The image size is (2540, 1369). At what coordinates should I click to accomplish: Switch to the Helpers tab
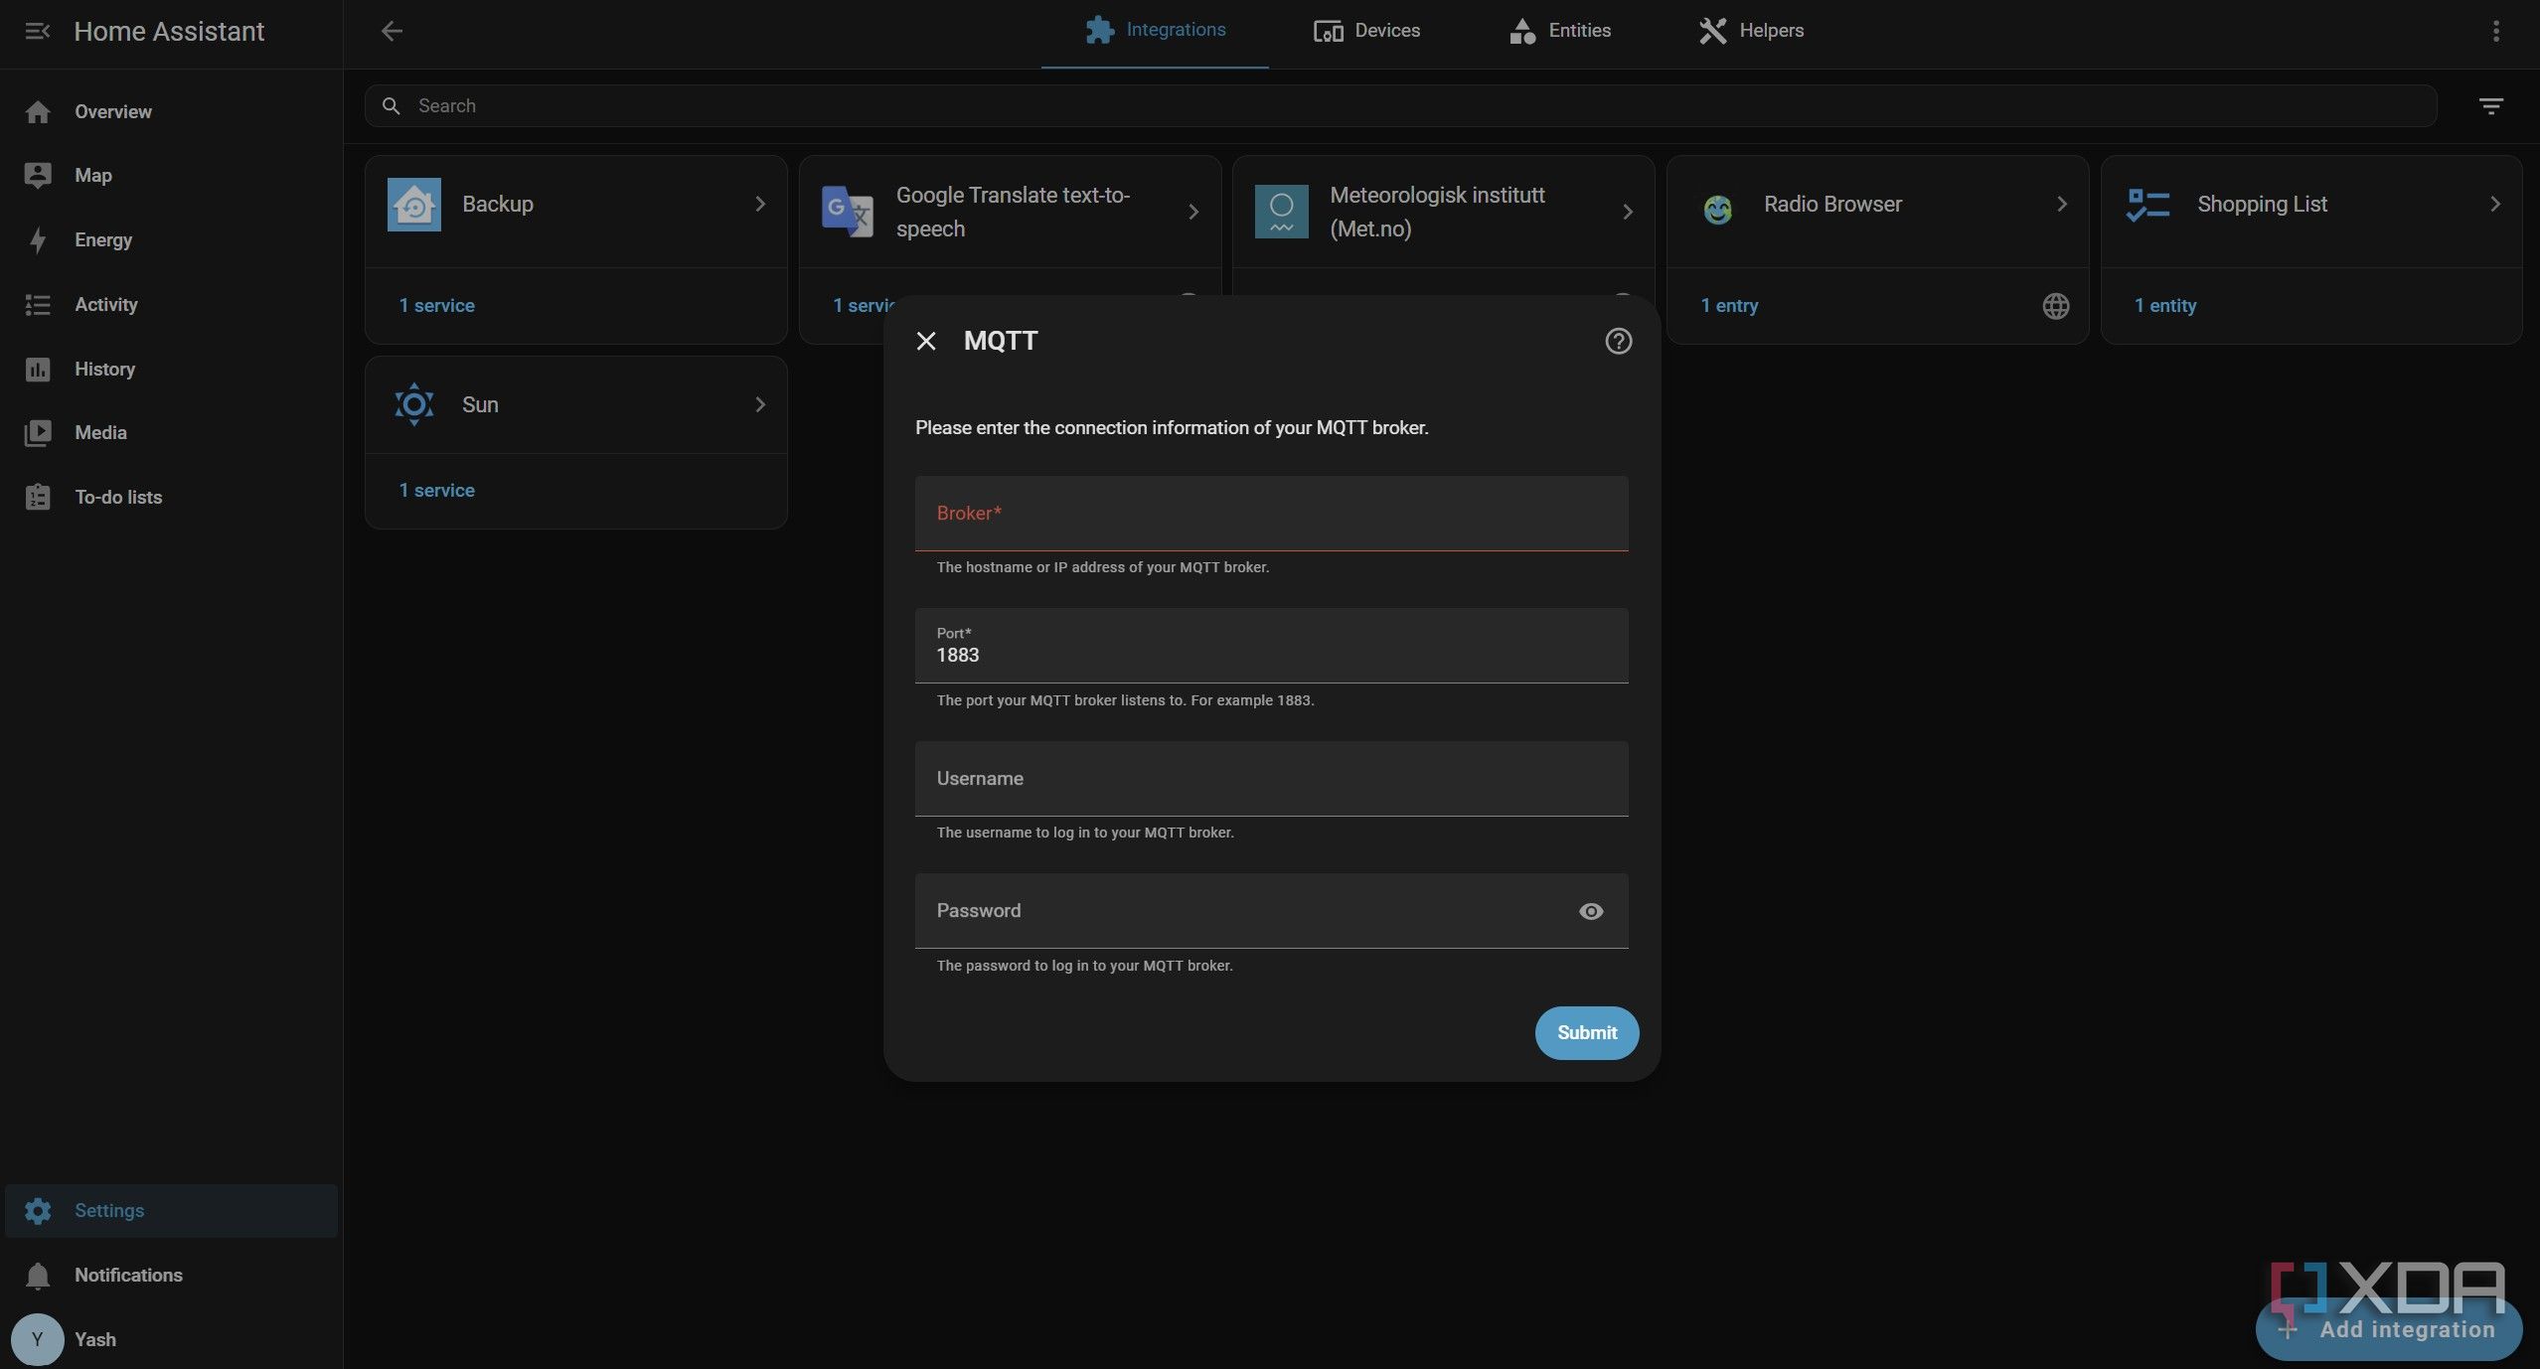pos(1751,31)
